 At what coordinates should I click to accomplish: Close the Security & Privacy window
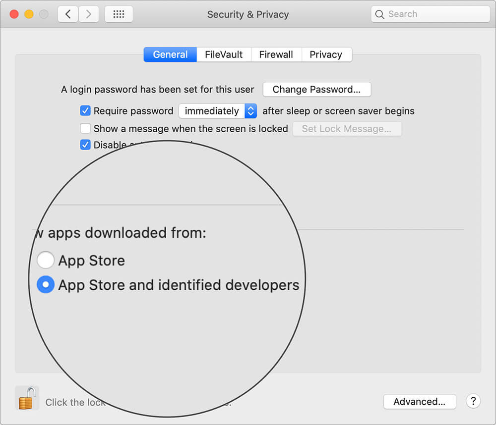[14, 14]
